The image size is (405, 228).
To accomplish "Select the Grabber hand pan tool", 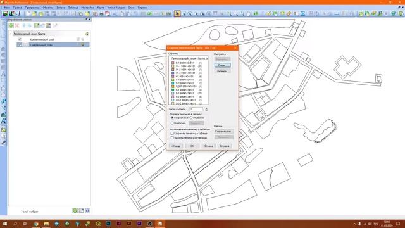I will point(248,14).
